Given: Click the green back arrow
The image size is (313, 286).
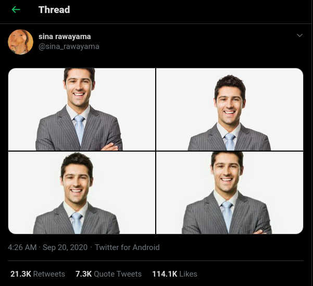Looking at the screenshot, I should (16, 10).
